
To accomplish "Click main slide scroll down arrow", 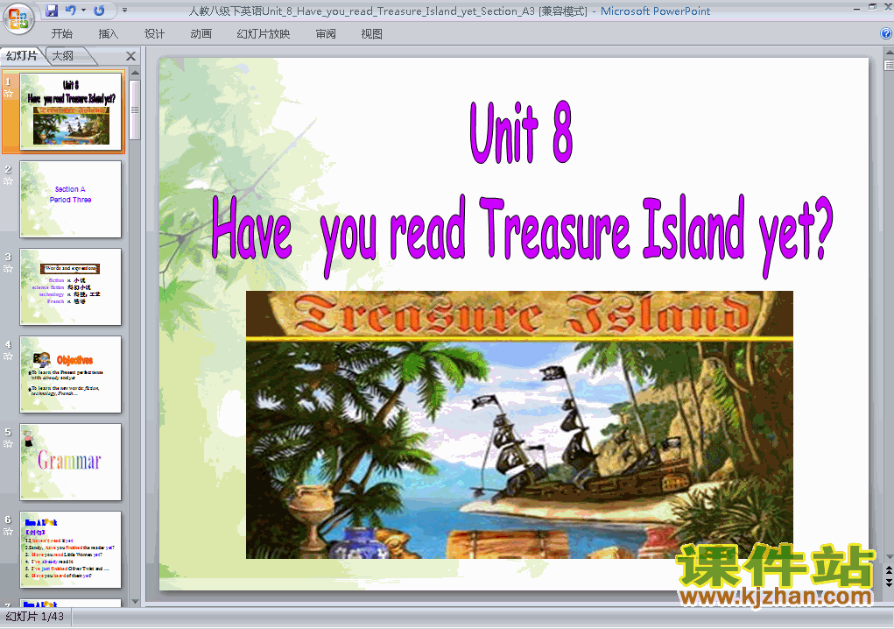I will point(889,557).
